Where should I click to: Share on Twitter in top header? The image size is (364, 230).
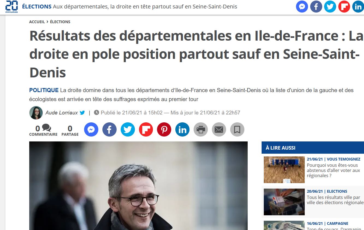pyautogui.click(x=330, y=7)
